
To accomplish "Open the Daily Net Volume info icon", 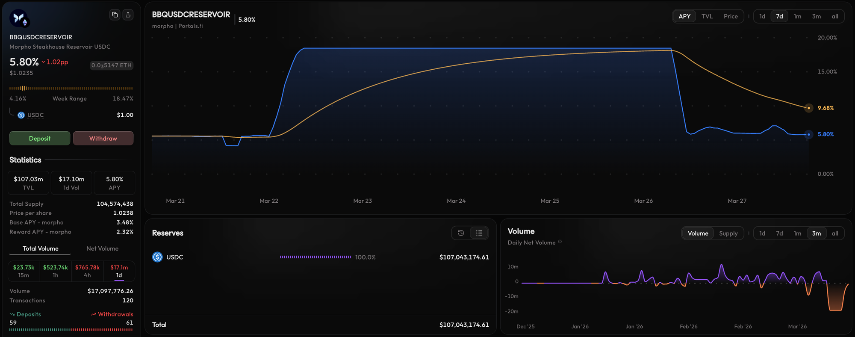I will pyautogui.click(x=560, y=242).
